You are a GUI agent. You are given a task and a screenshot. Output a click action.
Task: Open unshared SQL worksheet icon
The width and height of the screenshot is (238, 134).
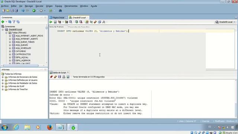pos(87,22)
